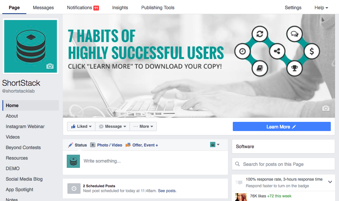Click the clock icon beside Scheduled Posts
Image resolution: width=339 pixels, height=201 pixels.
pyautogui.click(x=74, y=189)
